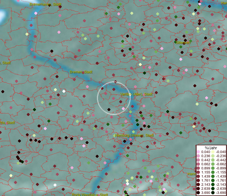Pick the -2.639 dark green swatch
Viewport: 227px width, 196px height.
coord(213,188)
